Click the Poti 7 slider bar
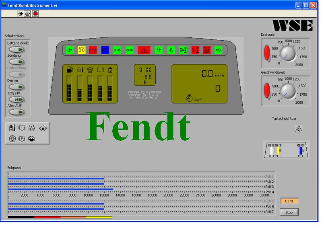 pos(56,209)
